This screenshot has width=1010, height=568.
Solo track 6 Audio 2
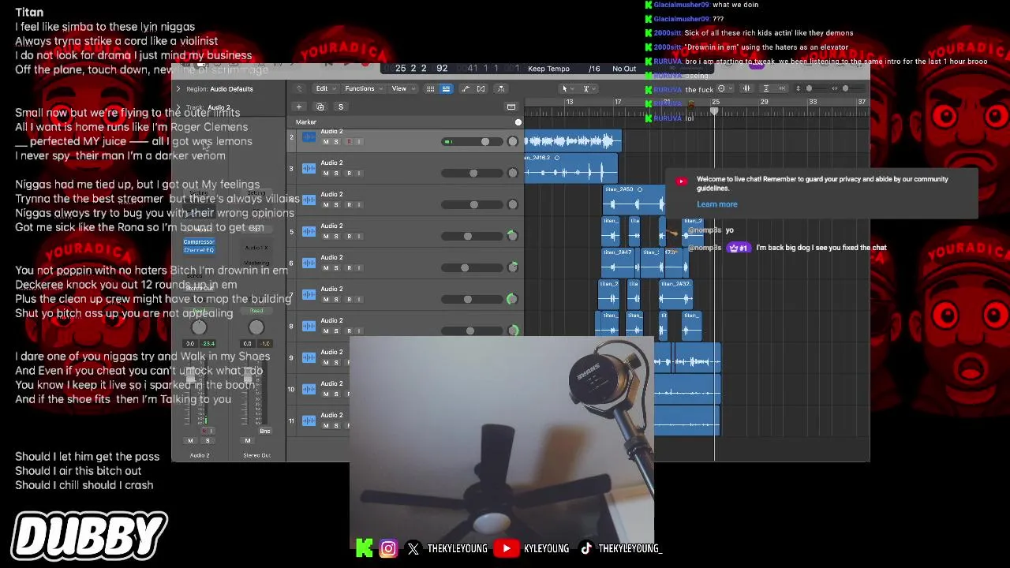tap(336, 268)
